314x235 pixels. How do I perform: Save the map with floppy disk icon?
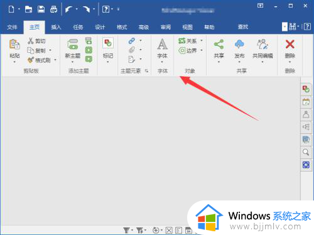41,9
